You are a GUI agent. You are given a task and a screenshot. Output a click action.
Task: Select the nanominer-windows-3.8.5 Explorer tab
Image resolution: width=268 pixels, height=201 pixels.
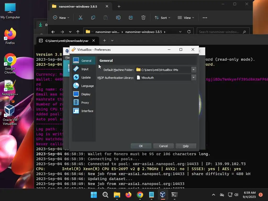click(80, 6)
